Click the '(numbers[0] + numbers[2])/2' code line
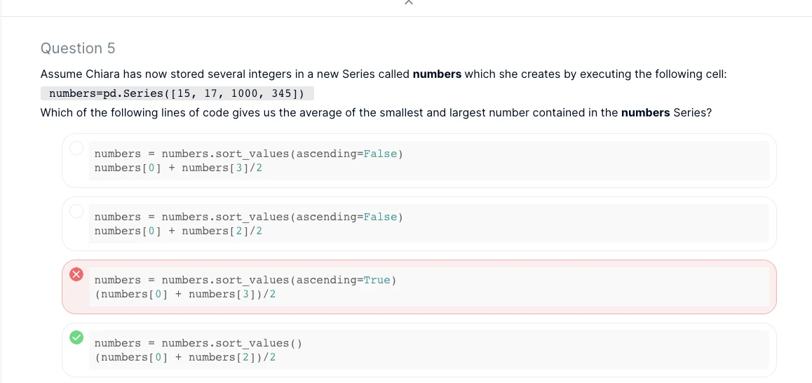Image resolution: width=812 pixels, height=383 pixels. 185,357
